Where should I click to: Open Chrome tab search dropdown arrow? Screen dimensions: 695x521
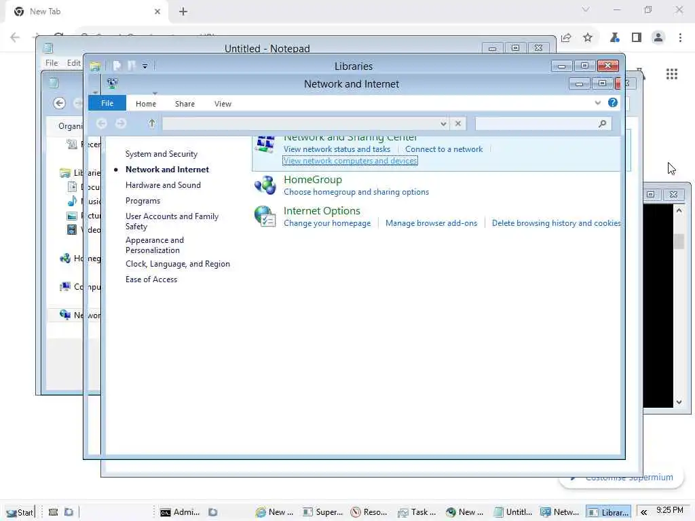586,9
